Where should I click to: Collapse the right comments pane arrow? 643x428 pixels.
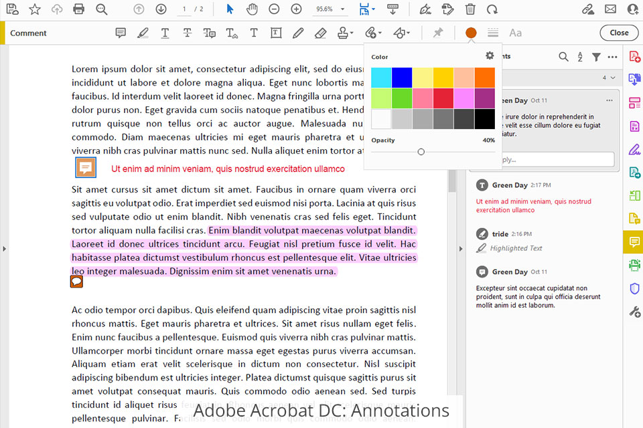pyautogui.click(x=461, y=249)
